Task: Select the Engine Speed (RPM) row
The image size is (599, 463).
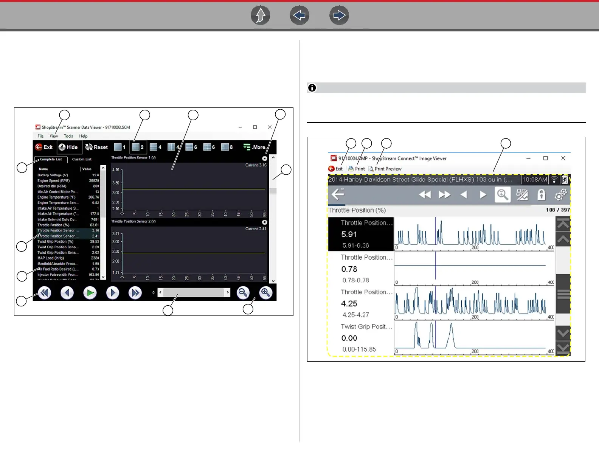Action: [x=68, y=181]
